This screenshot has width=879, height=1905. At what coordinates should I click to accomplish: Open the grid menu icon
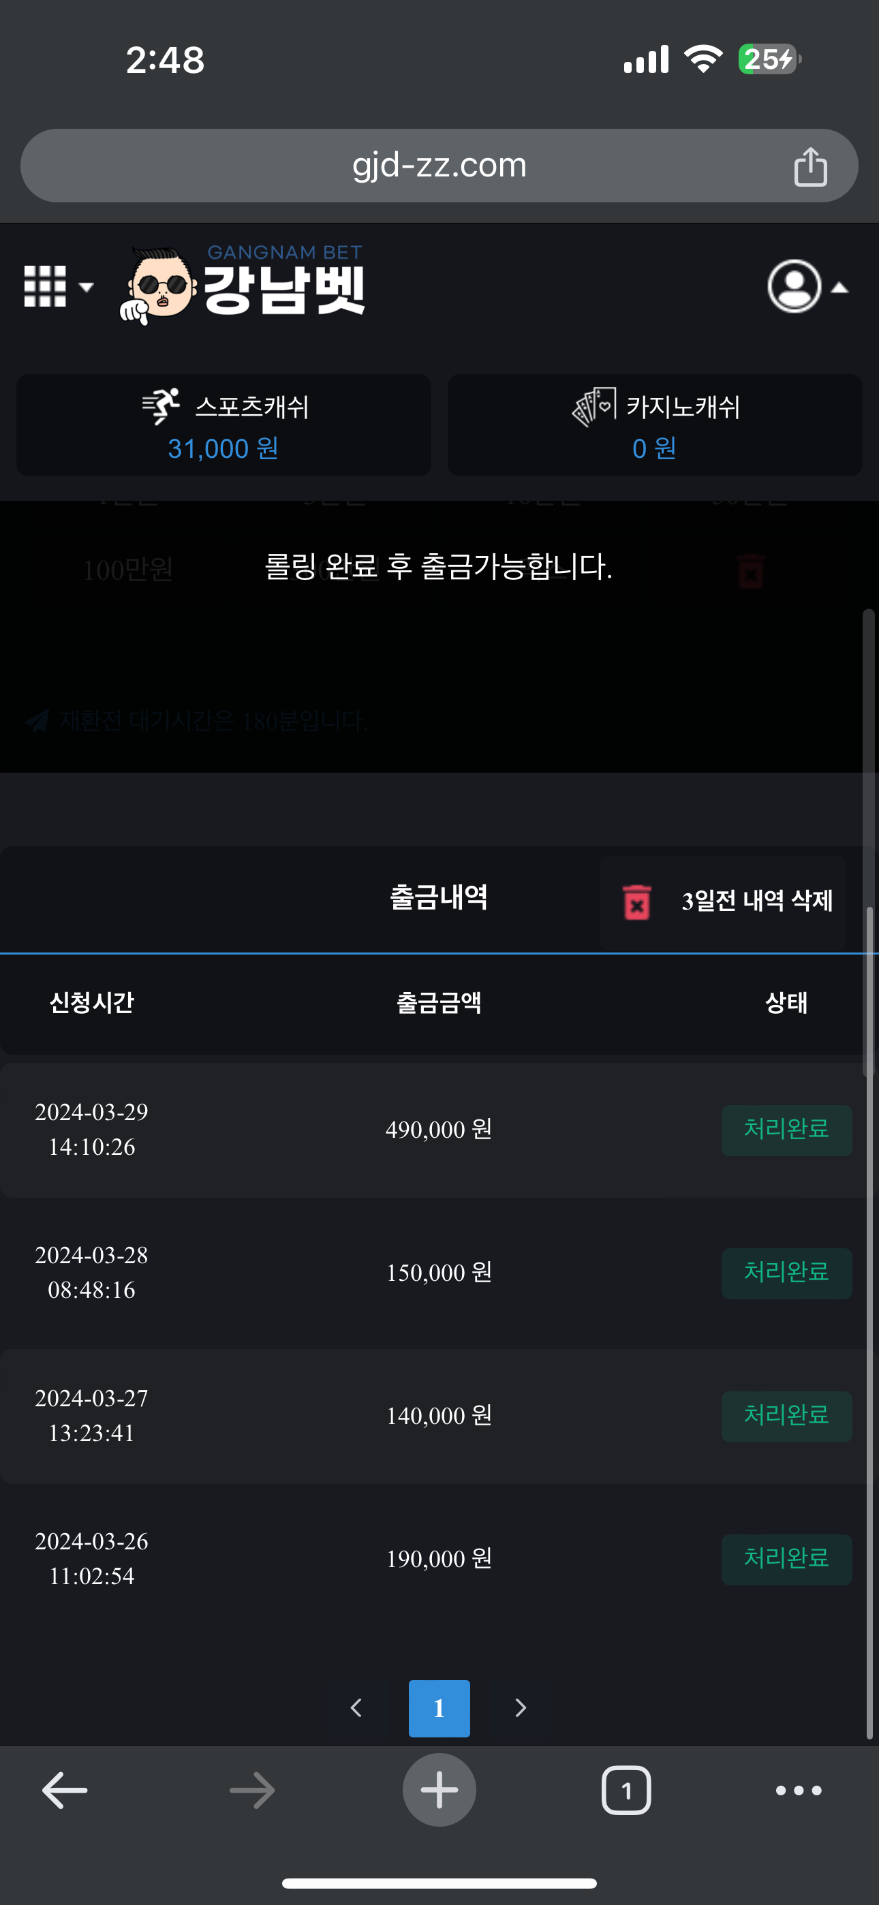coord(45,286)
